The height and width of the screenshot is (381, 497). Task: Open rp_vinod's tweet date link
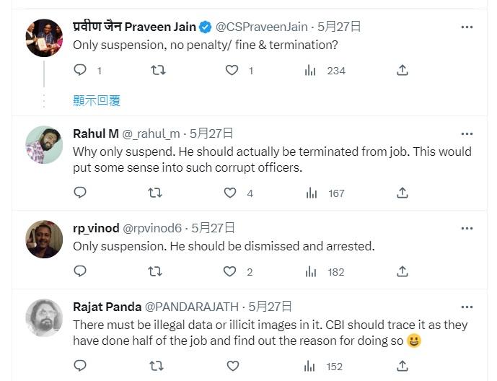(214, 228)
